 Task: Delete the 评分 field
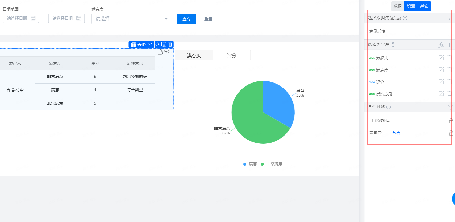[449, 82]
